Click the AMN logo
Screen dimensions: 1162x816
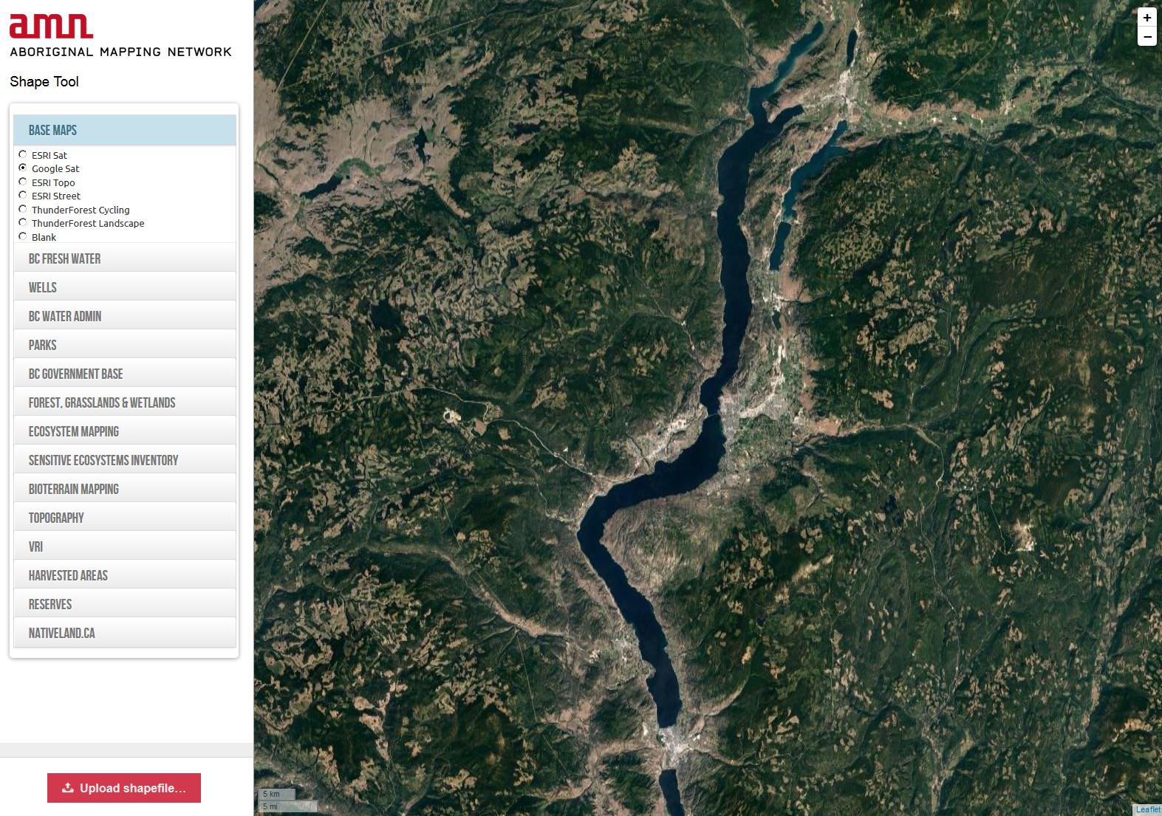point(51,26)
